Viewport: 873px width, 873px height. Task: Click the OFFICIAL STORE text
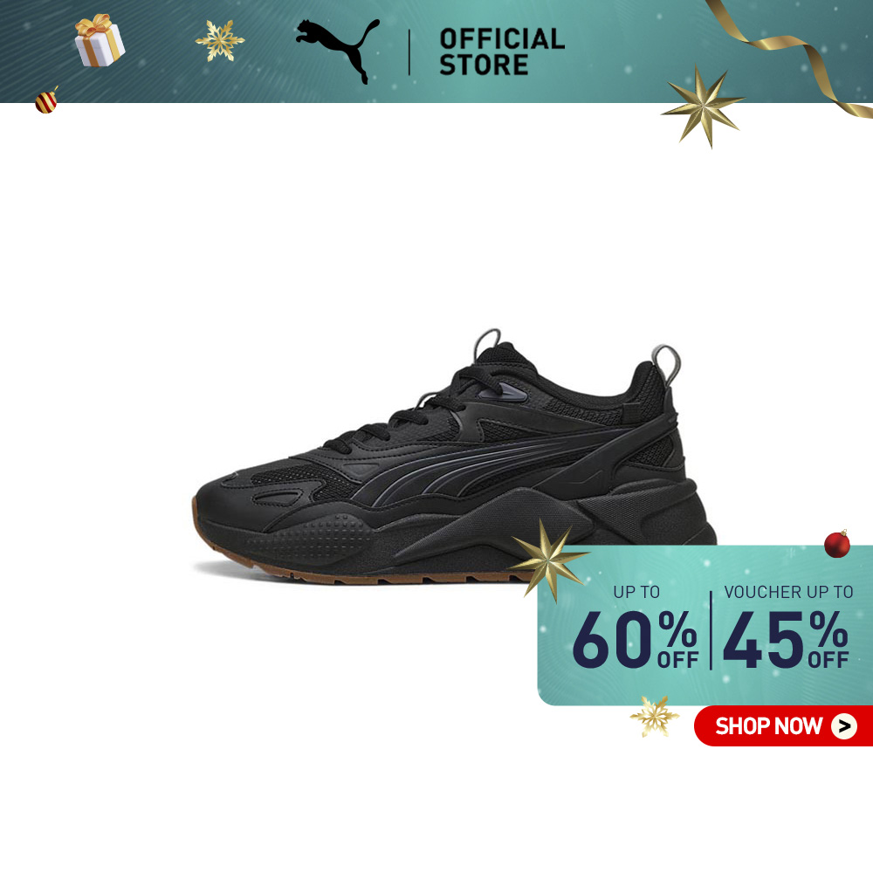pyautogui.click(x=502, y=52)
